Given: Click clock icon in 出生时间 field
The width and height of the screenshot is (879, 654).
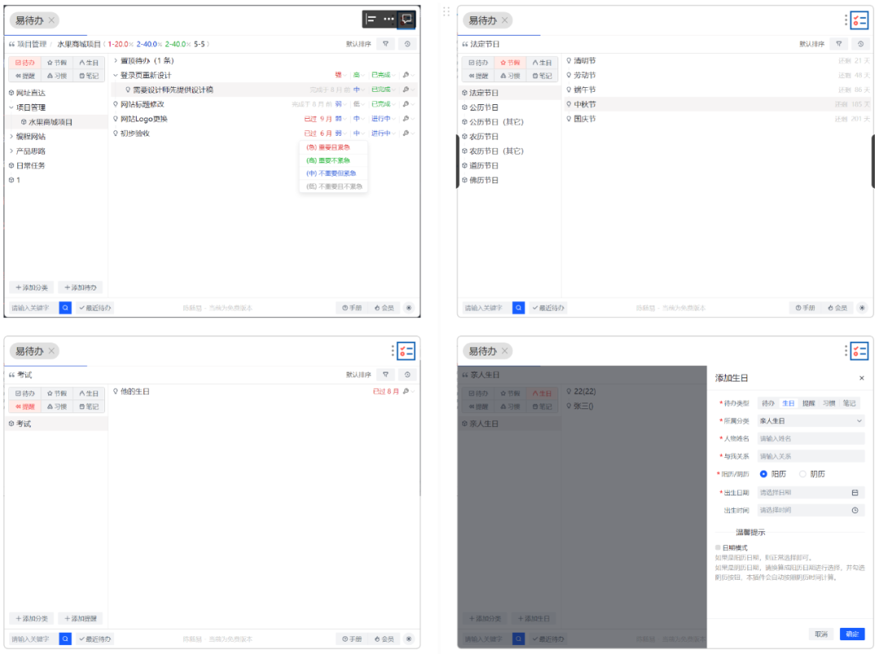Looking at the screenshot, I should [855, 510].
